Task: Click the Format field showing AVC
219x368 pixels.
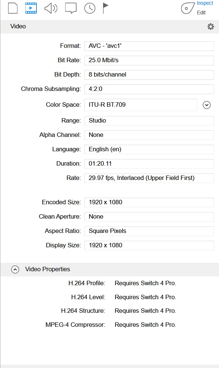Action: coord(149,46)
